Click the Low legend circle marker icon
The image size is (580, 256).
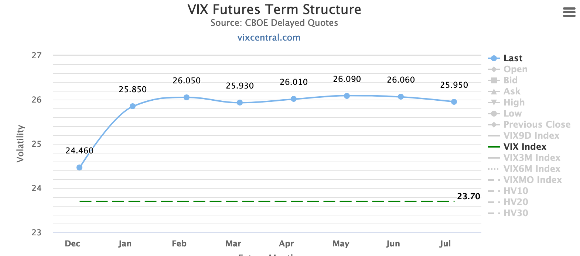click(x=494, y=114)
